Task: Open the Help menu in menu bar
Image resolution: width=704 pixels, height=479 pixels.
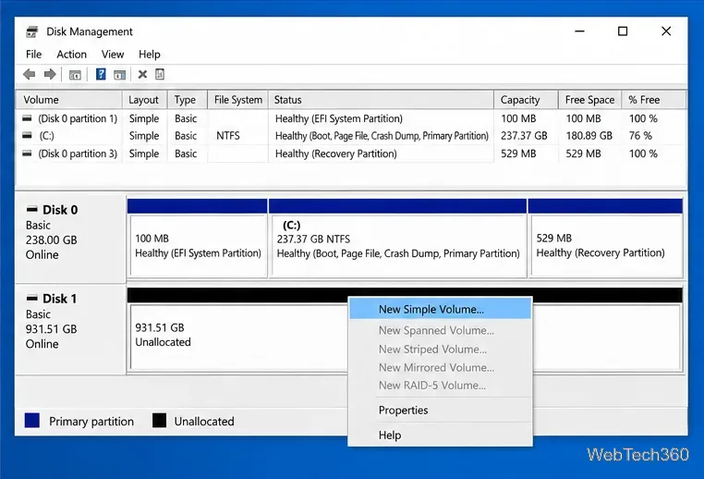Action: point(149,55)
